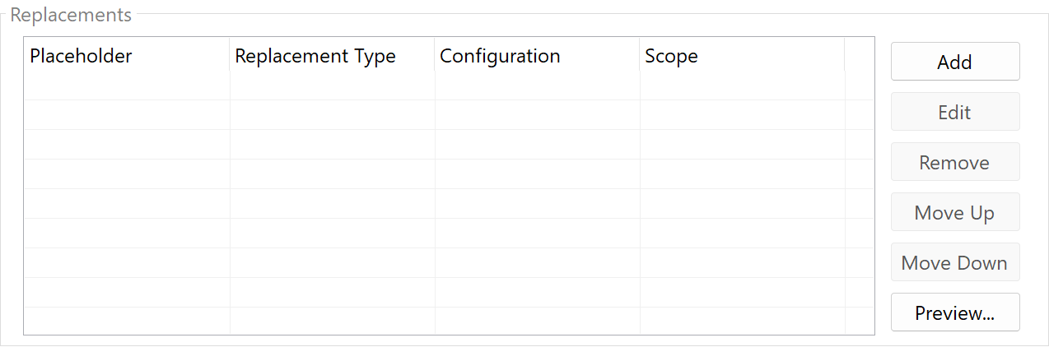This screenshot has height=347, width=1049.
Task: Click the Remove button
Action: [955, 162]
